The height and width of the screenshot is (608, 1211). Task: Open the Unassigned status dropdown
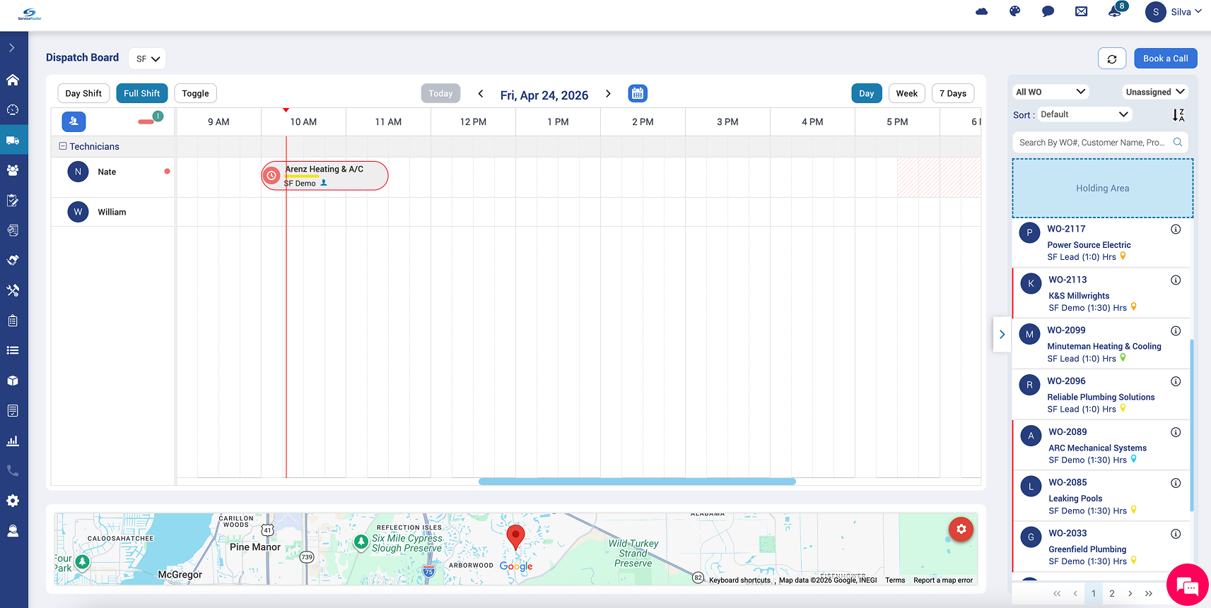click(1155, 92)
